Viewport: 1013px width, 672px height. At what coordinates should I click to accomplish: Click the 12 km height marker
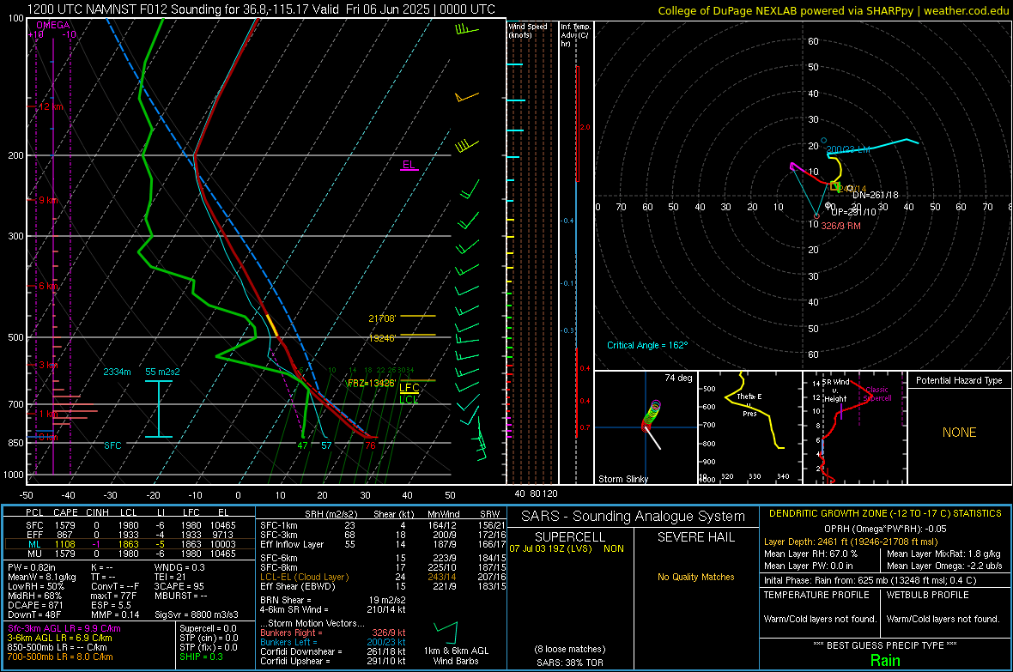[51, 106]
